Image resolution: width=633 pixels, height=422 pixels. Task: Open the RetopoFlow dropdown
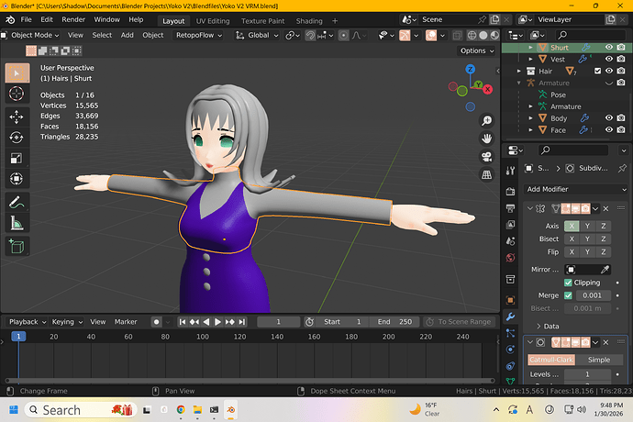click(x=199, y=35)
